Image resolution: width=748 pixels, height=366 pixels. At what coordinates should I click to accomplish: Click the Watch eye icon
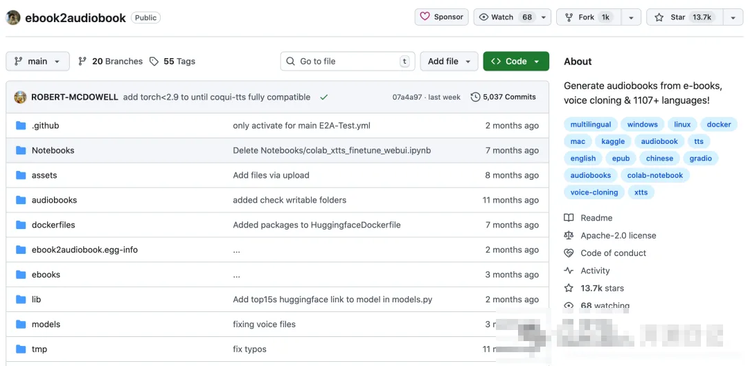point(484,17)
